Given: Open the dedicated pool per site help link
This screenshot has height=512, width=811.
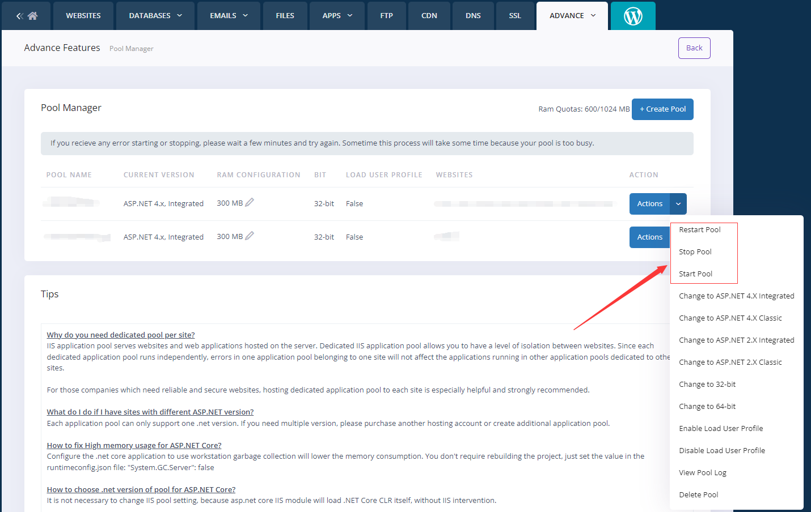Looking at the screenshot, I should click(x=120, y=334).
